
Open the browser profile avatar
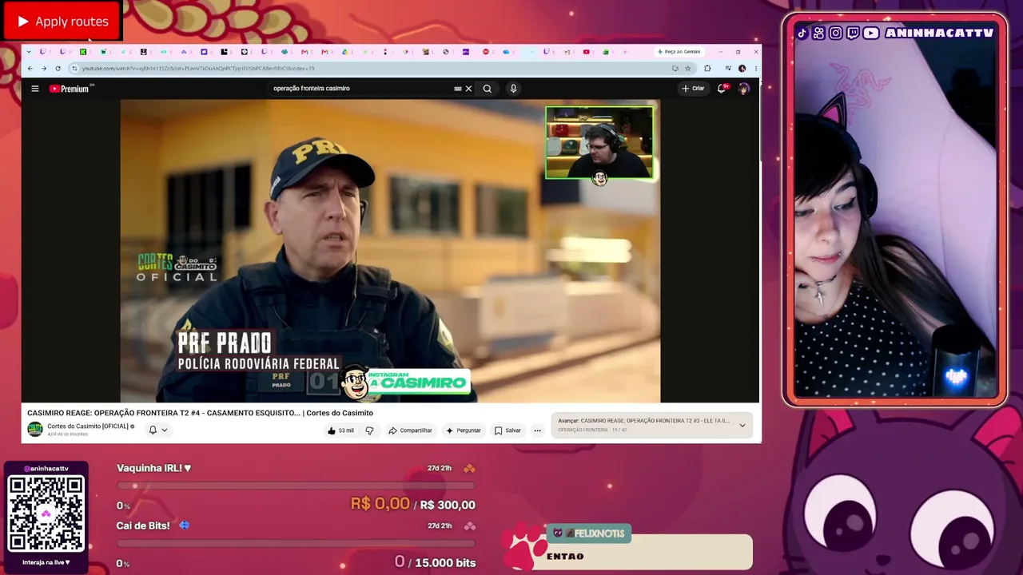click(742, 69)
